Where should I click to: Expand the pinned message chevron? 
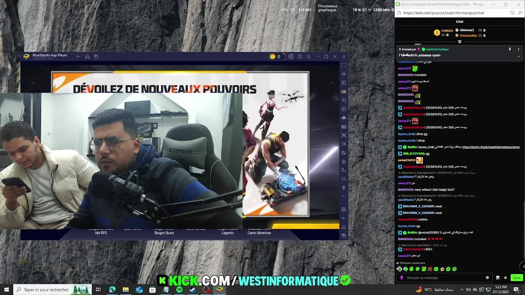518,56
